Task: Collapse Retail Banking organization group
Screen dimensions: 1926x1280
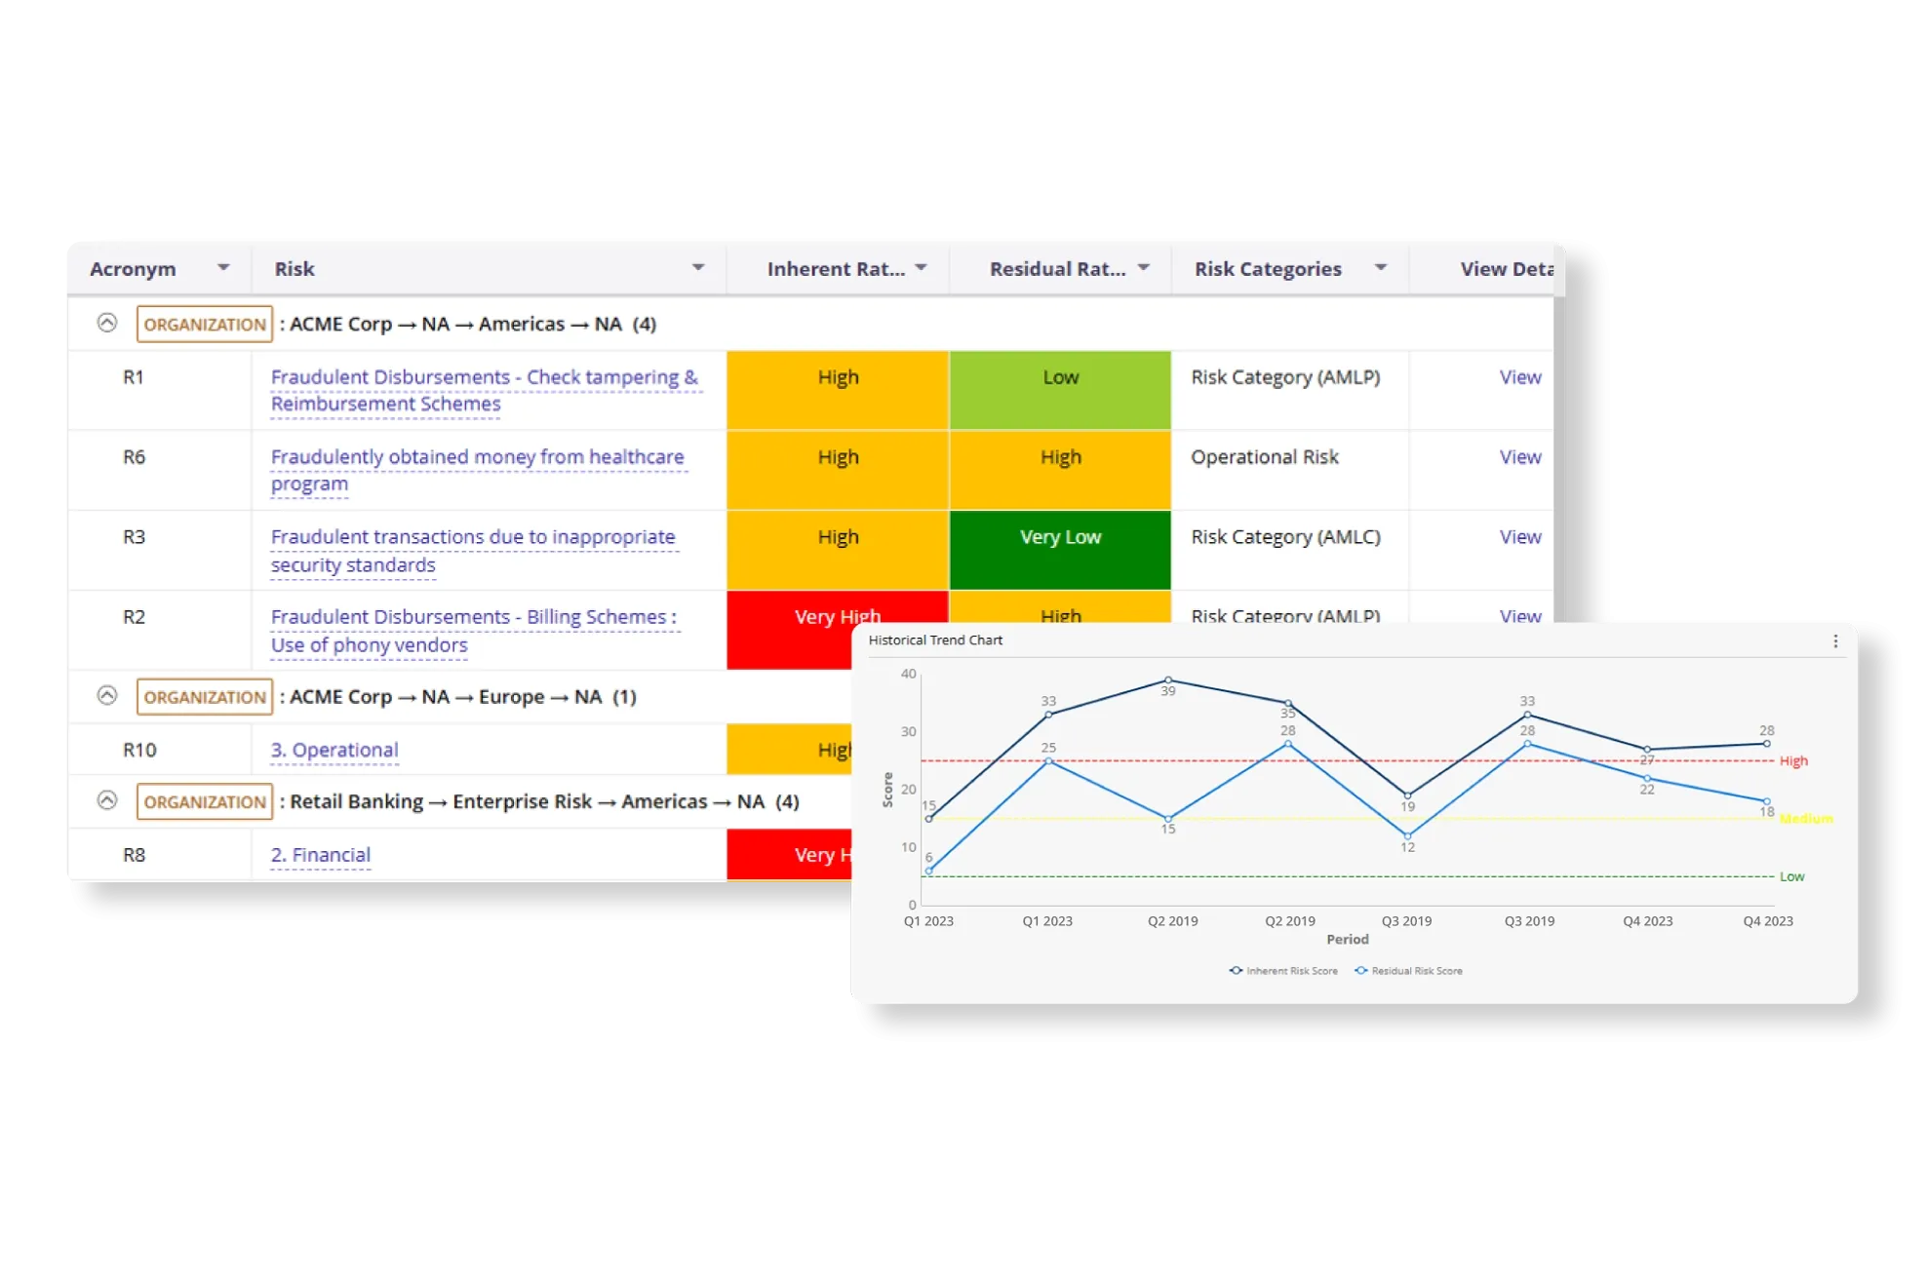Action: (107, 800)
